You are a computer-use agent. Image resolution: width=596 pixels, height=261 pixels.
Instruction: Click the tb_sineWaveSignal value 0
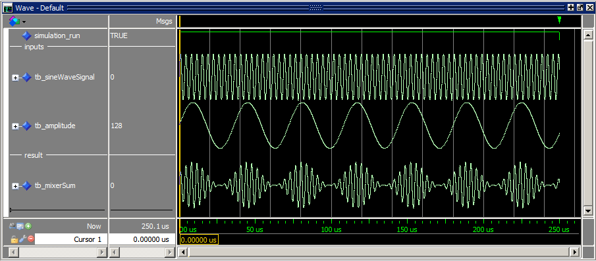pyautogui.click(x=113, y=78)
